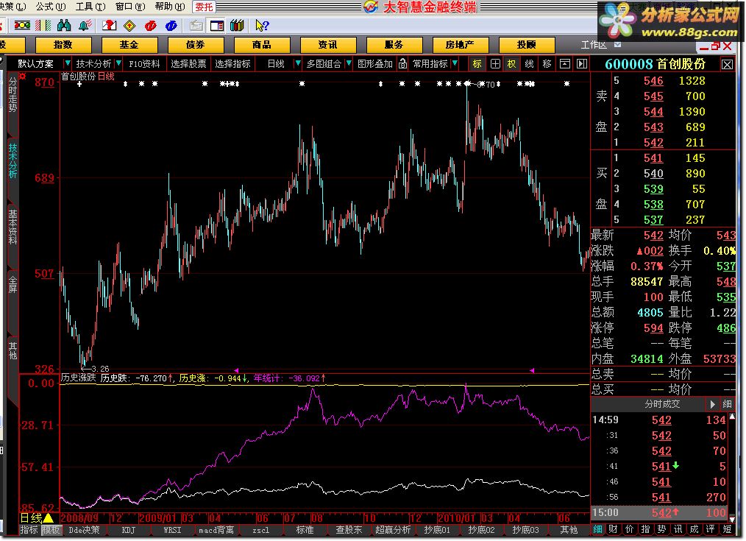The width and height of the screenshot is (746, 541).
Task: Click the traffic light icon in toolbar
Action: [x=22, y=25]
